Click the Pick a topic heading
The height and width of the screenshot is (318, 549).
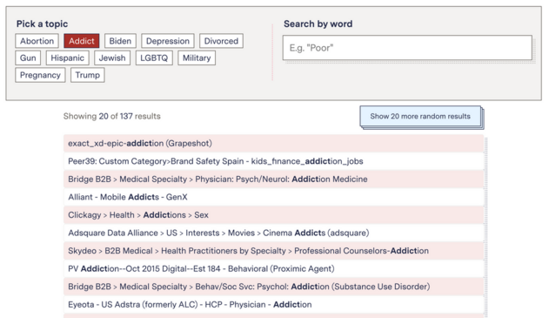click(x=42, y=24)
